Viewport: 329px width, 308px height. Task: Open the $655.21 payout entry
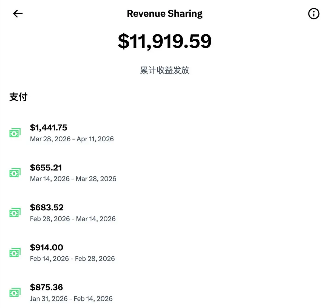click(x=46, y=167)
